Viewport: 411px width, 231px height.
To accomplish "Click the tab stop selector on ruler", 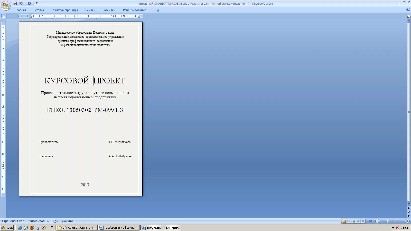I will pos(3,16).
